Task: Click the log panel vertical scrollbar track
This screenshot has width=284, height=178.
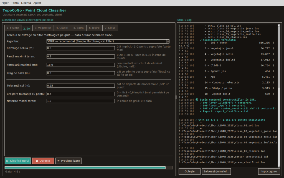Action: (x=279, y=96)
